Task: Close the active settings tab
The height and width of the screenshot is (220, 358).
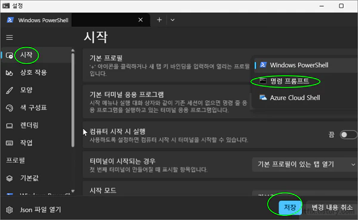Action: tap(140, 20)
